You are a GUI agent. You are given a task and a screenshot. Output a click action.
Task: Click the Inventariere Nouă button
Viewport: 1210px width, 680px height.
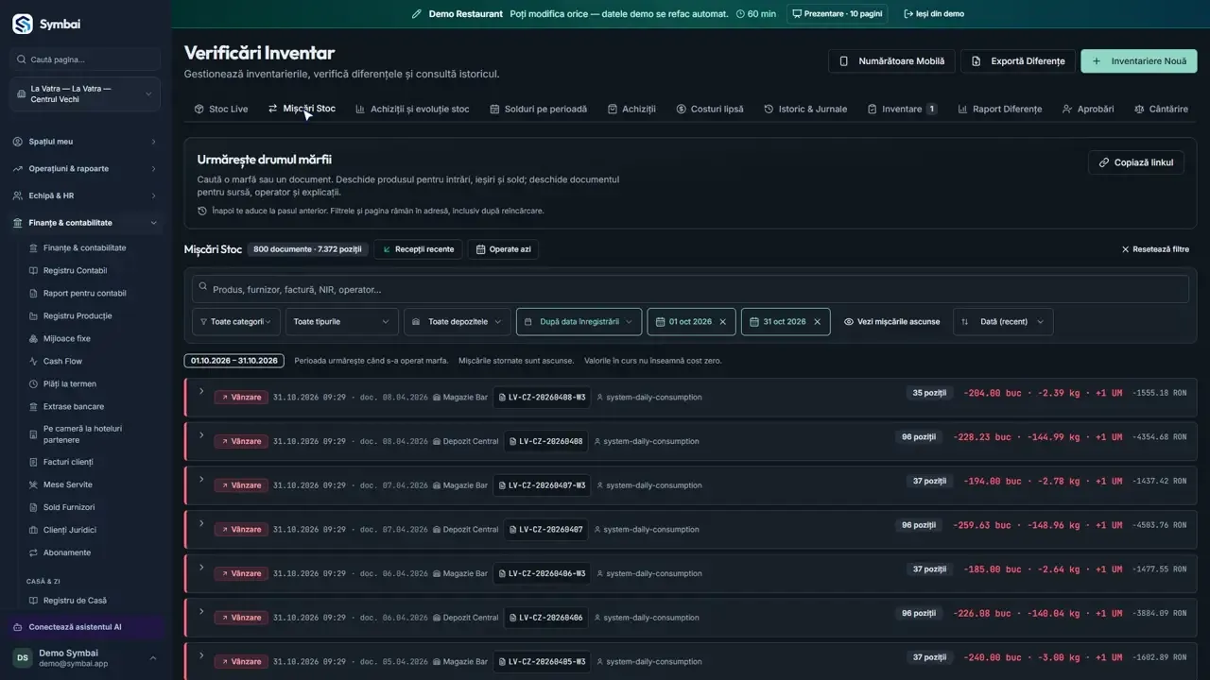click(x=1139, y=61)
